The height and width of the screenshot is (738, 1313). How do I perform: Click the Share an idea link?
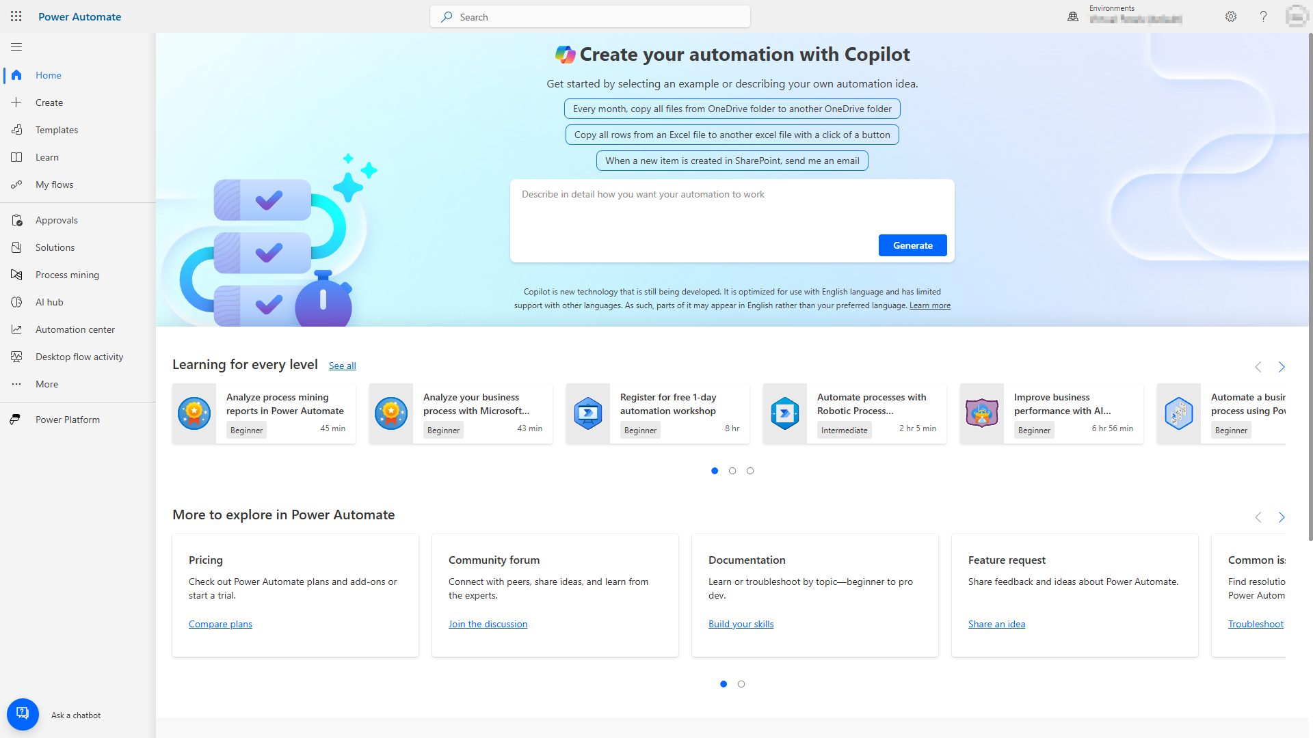996,624
